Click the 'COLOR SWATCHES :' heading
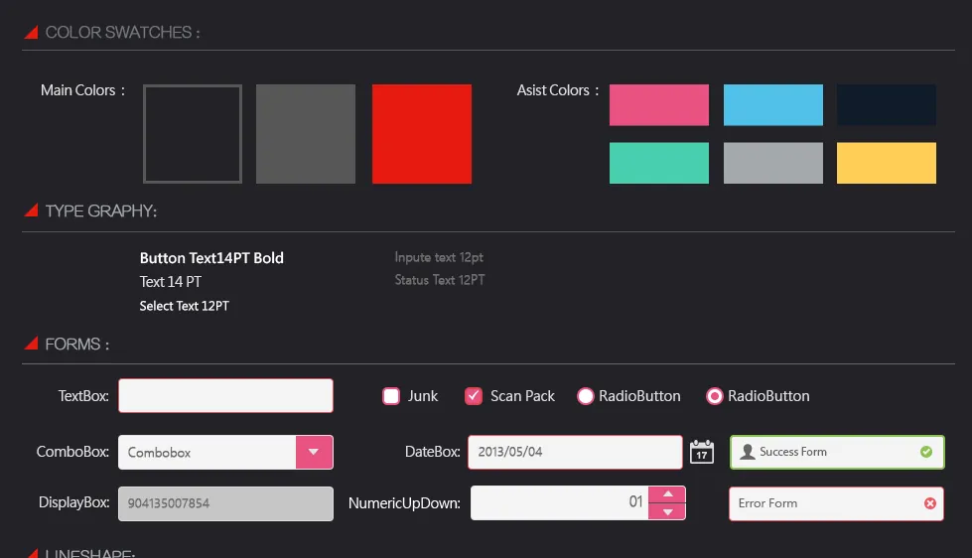Screen dimensions: 972x558 [123, 32]
